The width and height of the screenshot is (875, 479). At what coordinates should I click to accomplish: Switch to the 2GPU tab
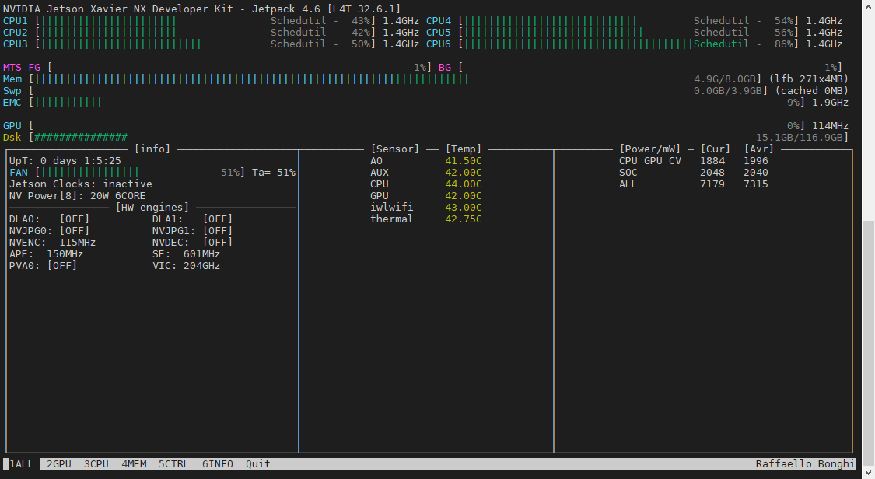click(58, 463)
